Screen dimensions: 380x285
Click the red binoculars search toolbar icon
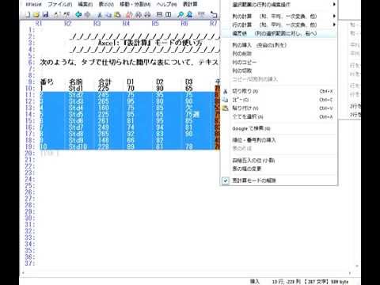(130, 15)
